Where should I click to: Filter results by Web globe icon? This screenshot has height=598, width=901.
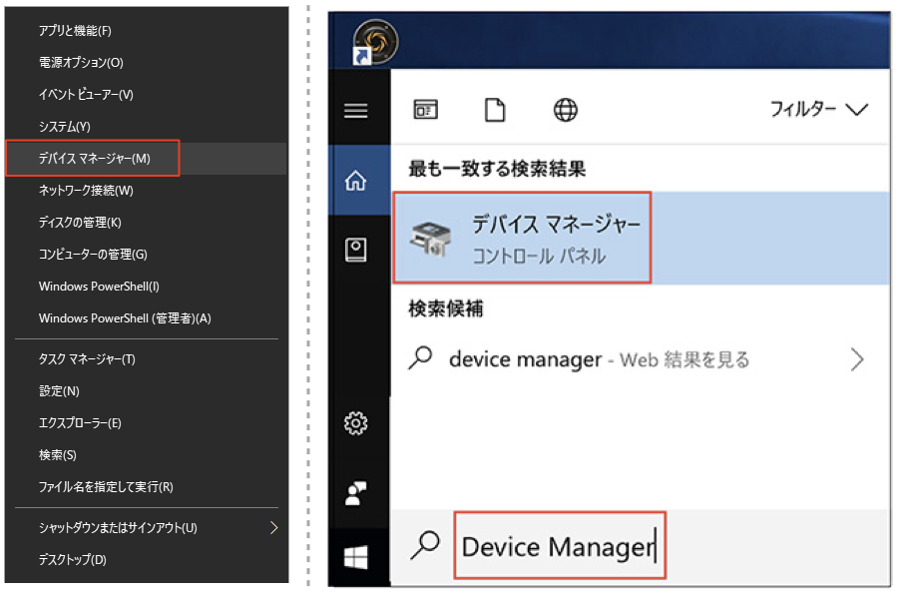566,109
